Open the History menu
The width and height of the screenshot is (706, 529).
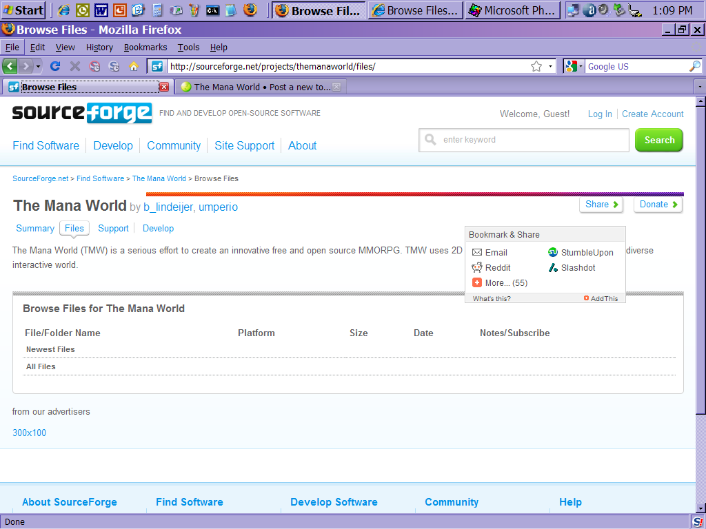(99, 48)
